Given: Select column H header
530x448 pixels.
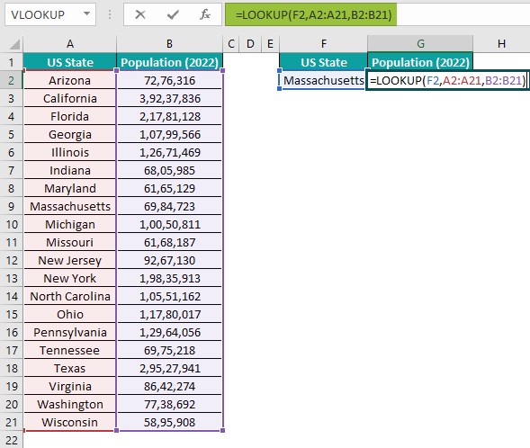Looking at the screenshot, I should (501, 43).
